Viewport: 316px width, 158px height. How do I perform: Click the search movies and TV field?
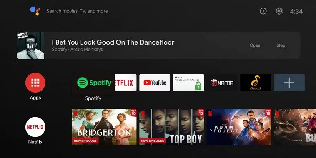[77, 11]
